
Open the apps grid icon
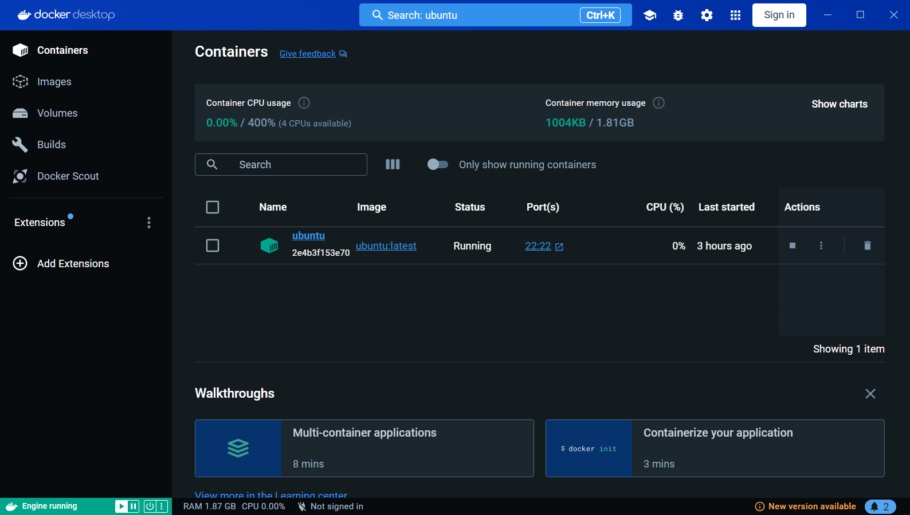coord(735,15)
